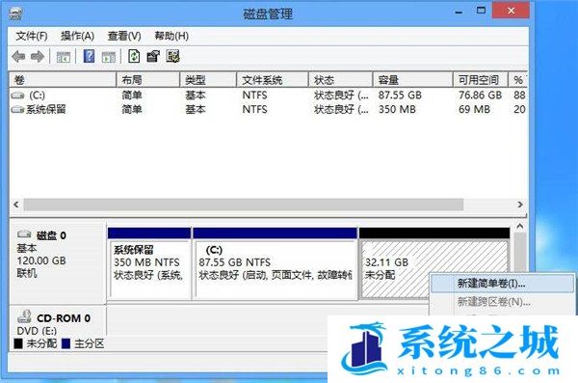The width and height of the screenshot is (578, 383).
Task: Open the 帮助(H) menu
Action: [x=171, y=37]
